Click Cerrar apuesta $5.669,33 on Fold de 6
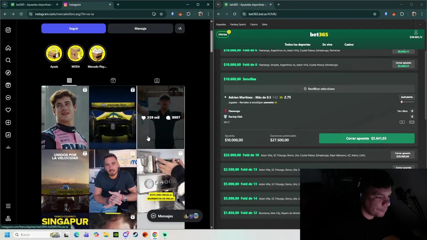Image resolution: width=427 pixels, height=240 pixels. pos(403,64)
